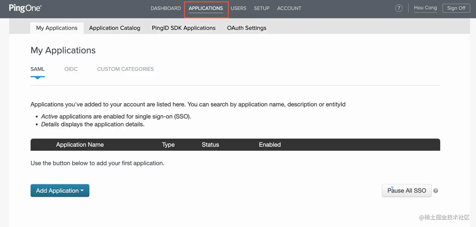476x227 pixels.
Task: Click the Application Name column header
Action: [x=80, y=145]
